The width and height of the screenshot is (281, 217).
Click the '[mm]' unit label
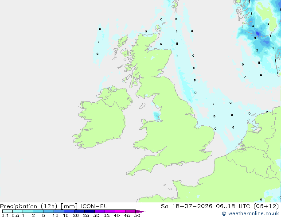pos(69,206)
